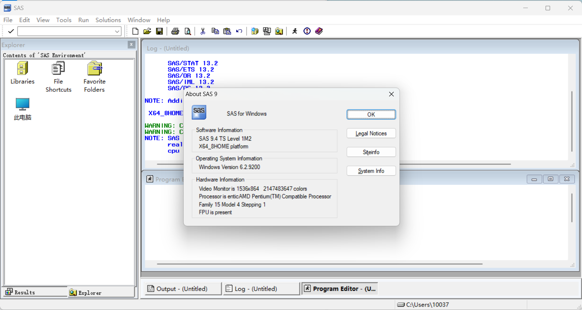Screen dimensions: 582x310
Task: Open the Output - (Untitled) window tab
Action: coord(183,288)
